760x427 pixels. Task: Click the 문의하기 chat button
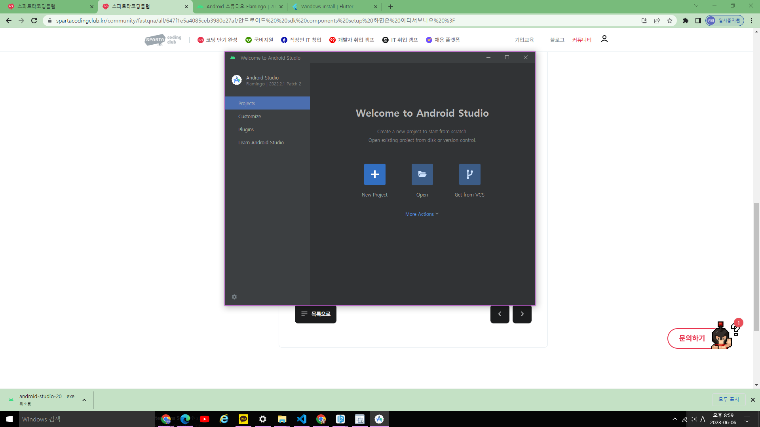click(692, 338)
